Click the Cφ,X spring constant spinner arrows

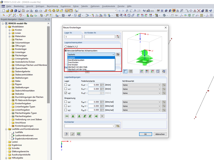pyautogui.click(x=101, y=102)
